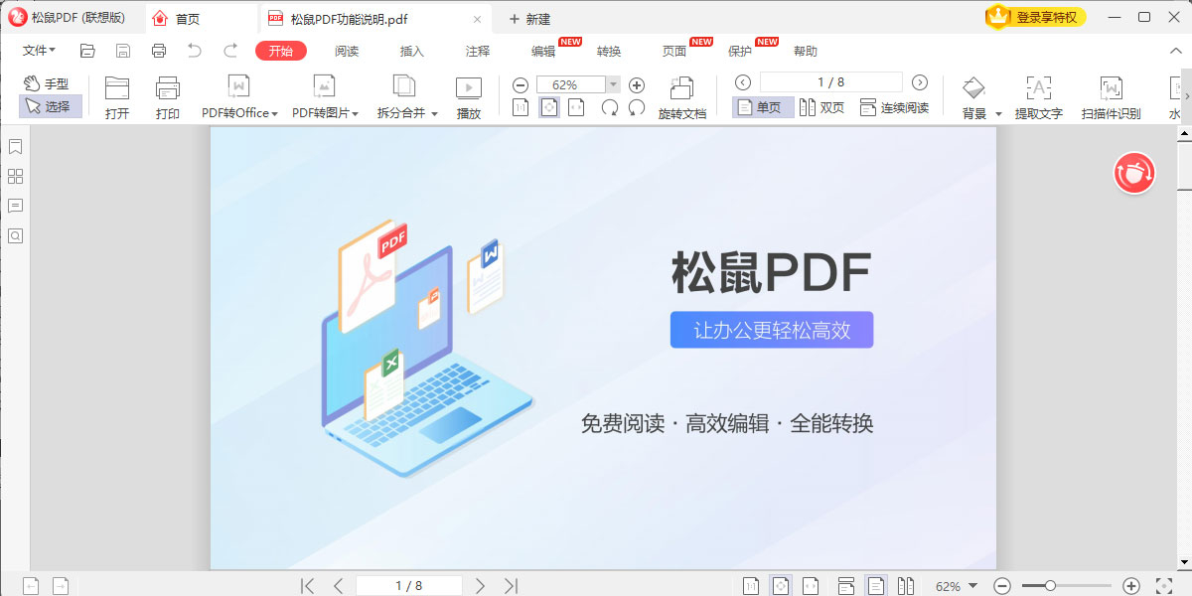Click the open folder quick-access icon
Image resolution: width=1192 pixels, height=596 pixels.
point(87,51)
